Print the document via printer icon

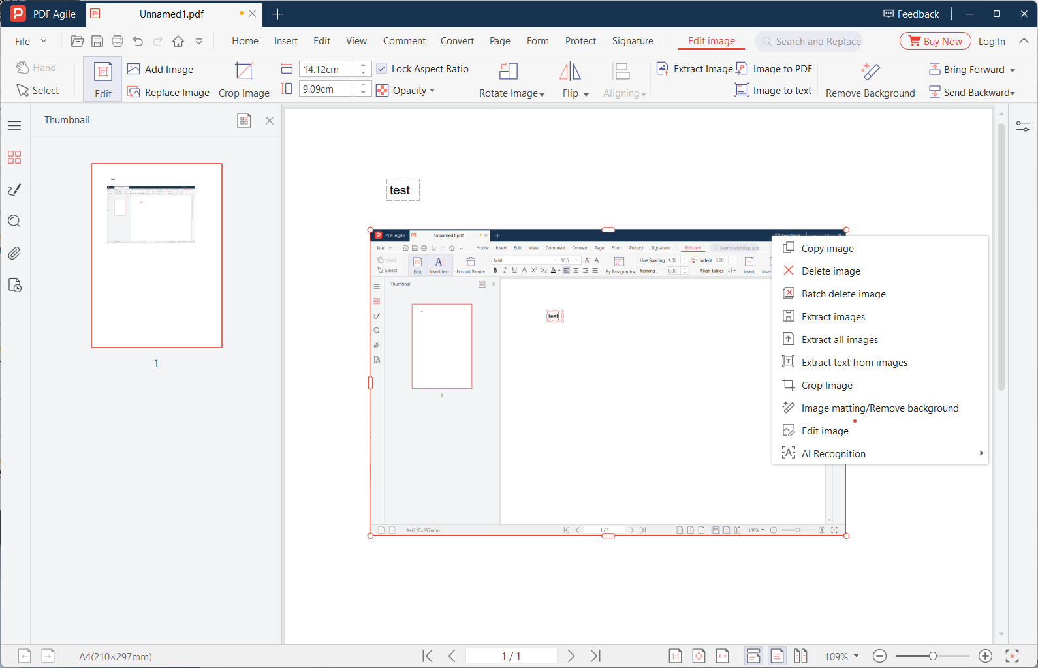tap(118, 41)
